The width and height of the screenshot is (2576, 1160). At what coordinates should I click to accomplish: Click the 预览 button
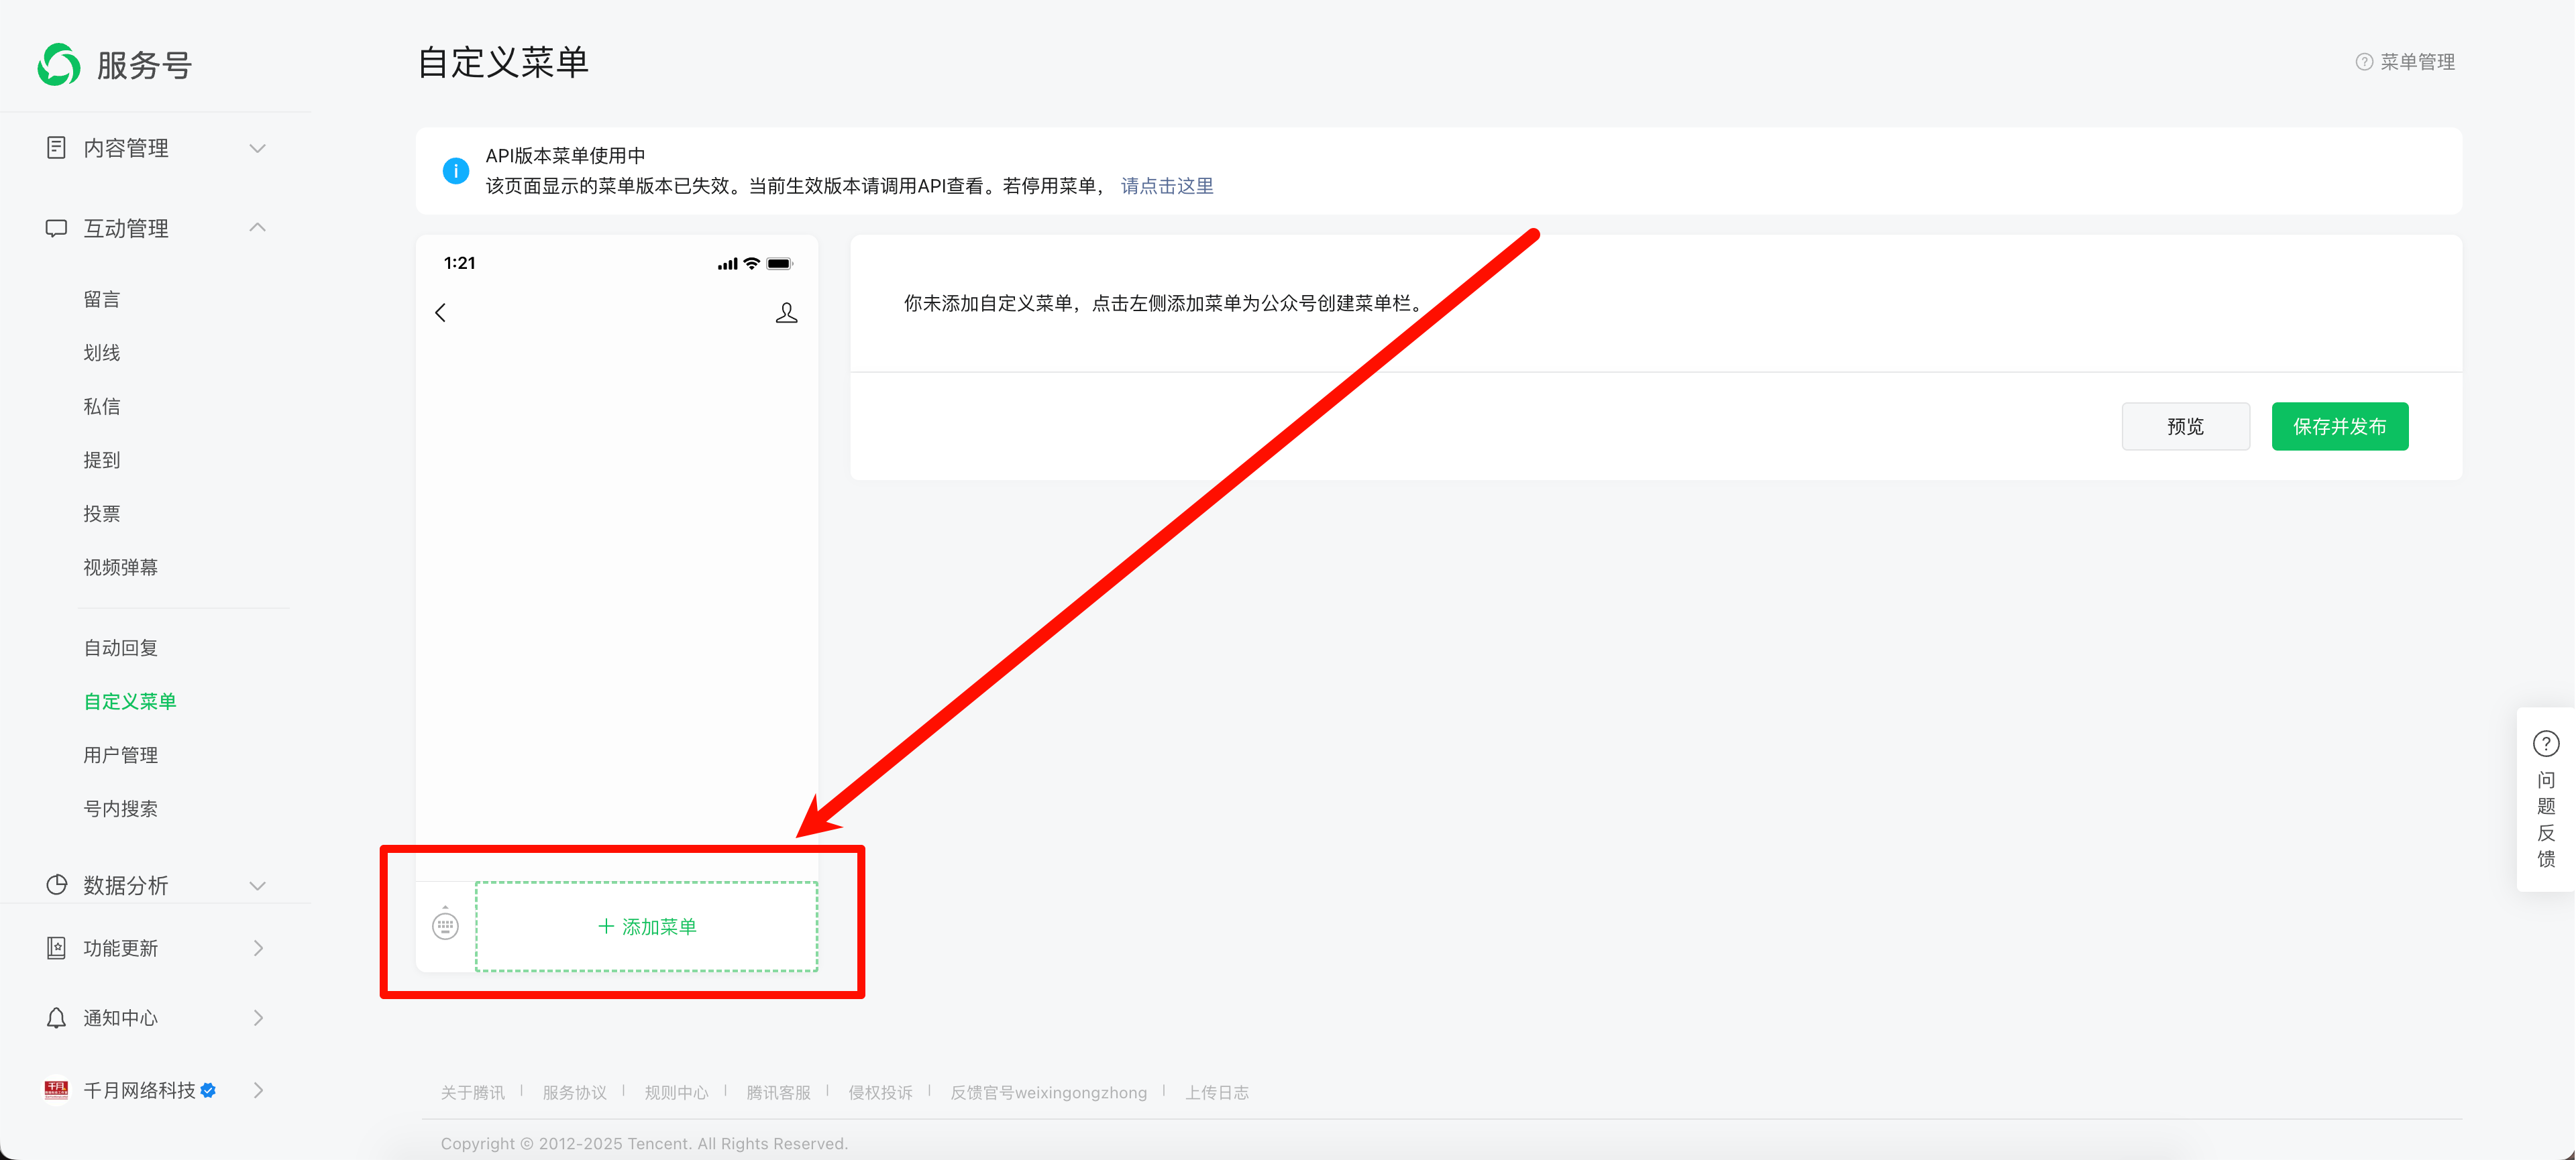[2186, 426]
